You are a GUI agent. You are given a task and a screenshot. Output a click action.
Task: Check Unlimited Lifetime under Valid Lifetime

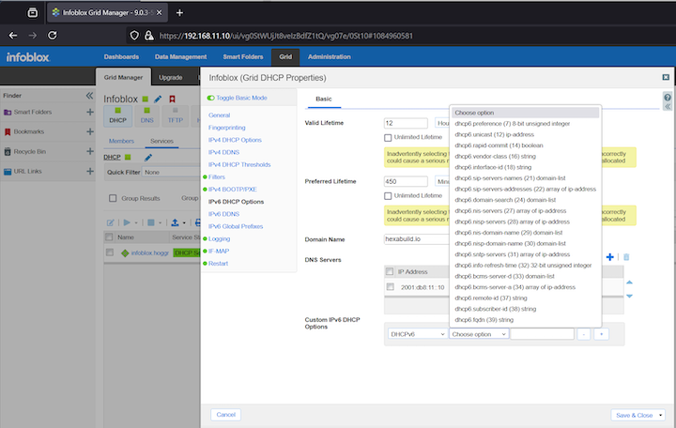(x=389, y=138)
